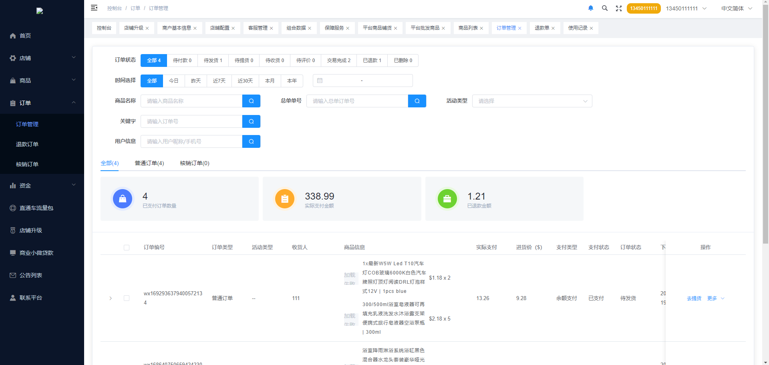Switch to 普通订单(4) tab
The image size is (769, 365).
[x=149, y=163]
